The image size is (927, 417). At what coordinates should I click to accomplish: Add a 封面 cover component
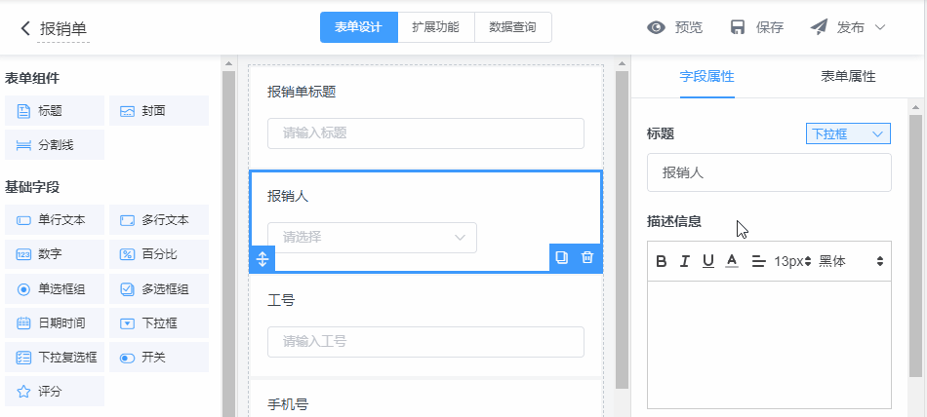click(159, 111)
